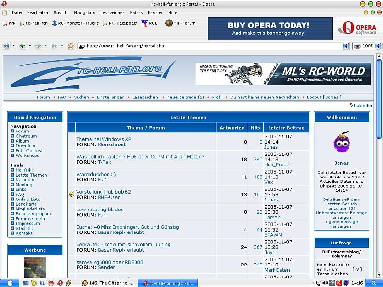Open the dropdown arrow next to the Rewind button

pyautogui.click(x=13, y=45)
